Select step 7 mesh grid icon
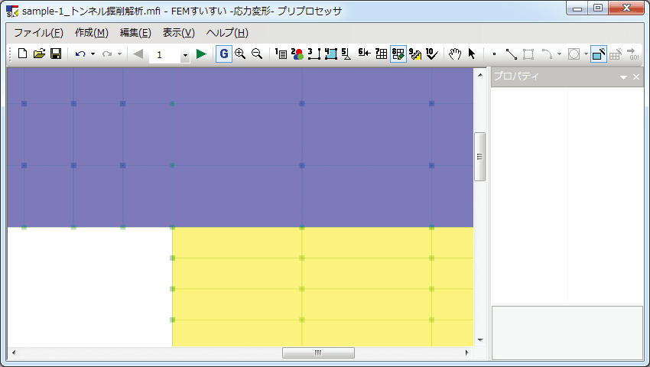 381,54
